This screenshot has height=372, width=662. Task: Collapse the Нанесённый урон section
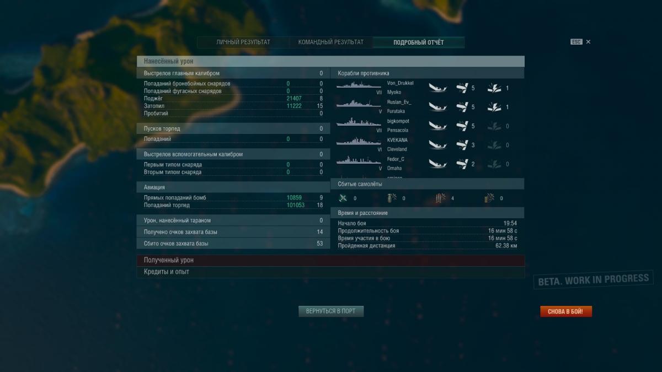pyautogui.click(x=330, y=61)
